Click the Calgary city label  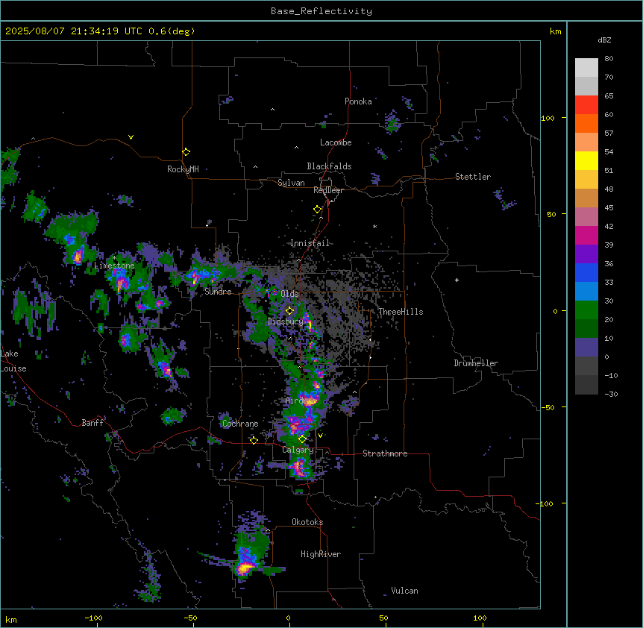click(x=298, y=450)
